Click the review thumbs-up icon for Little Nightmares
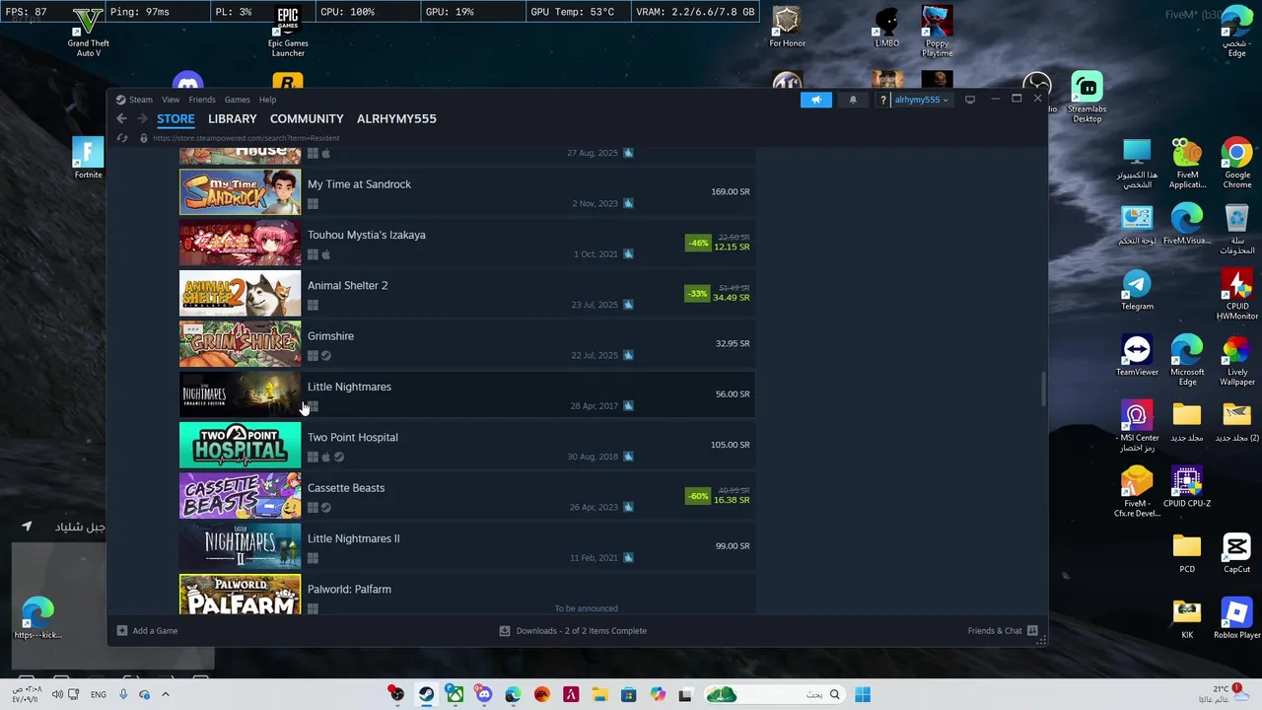Image resolution: width=1262 pixels, height=710 pixels. (628, 405)
